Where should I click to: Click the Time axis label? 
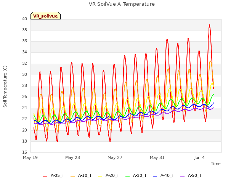click(215, 164)
